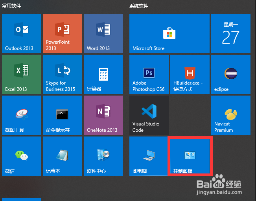
Task: Open the 计算器 calculator tile
Action: [103, 74]
